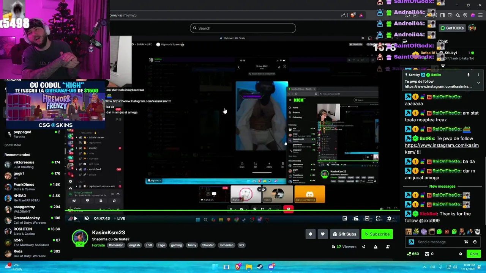
Task: Select the chill stream tag
Action: [149, 245]
